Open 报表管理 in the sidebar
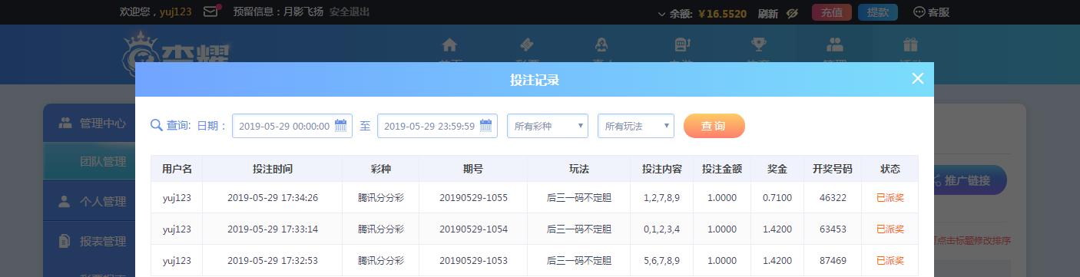The width and height of the screenshot is (1080, 277). point(90,242)
